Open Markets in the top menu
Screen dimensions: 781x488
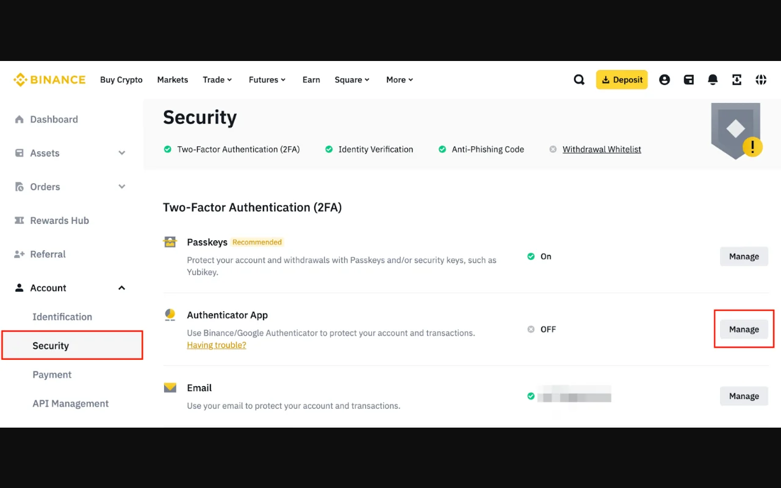173,80
